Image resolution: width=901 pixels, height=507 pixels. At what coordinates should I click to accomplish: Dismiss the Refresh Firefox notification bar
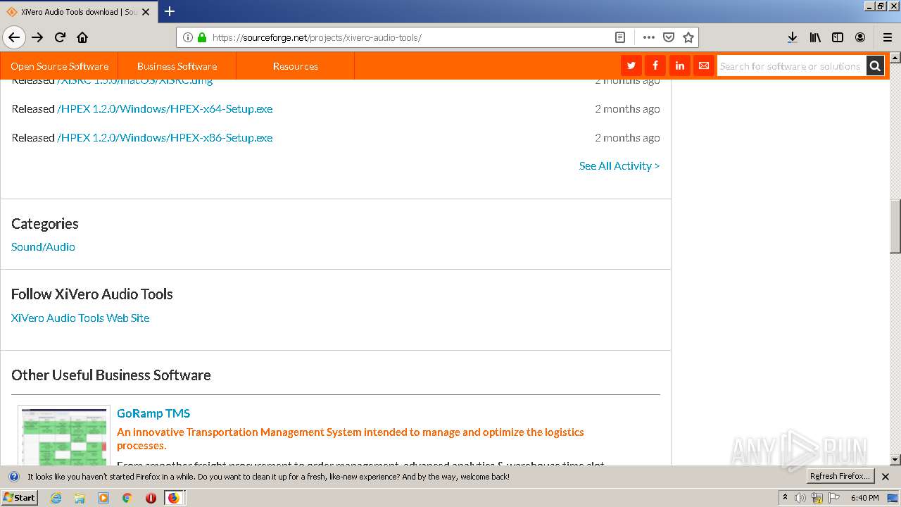coord(886,477)
